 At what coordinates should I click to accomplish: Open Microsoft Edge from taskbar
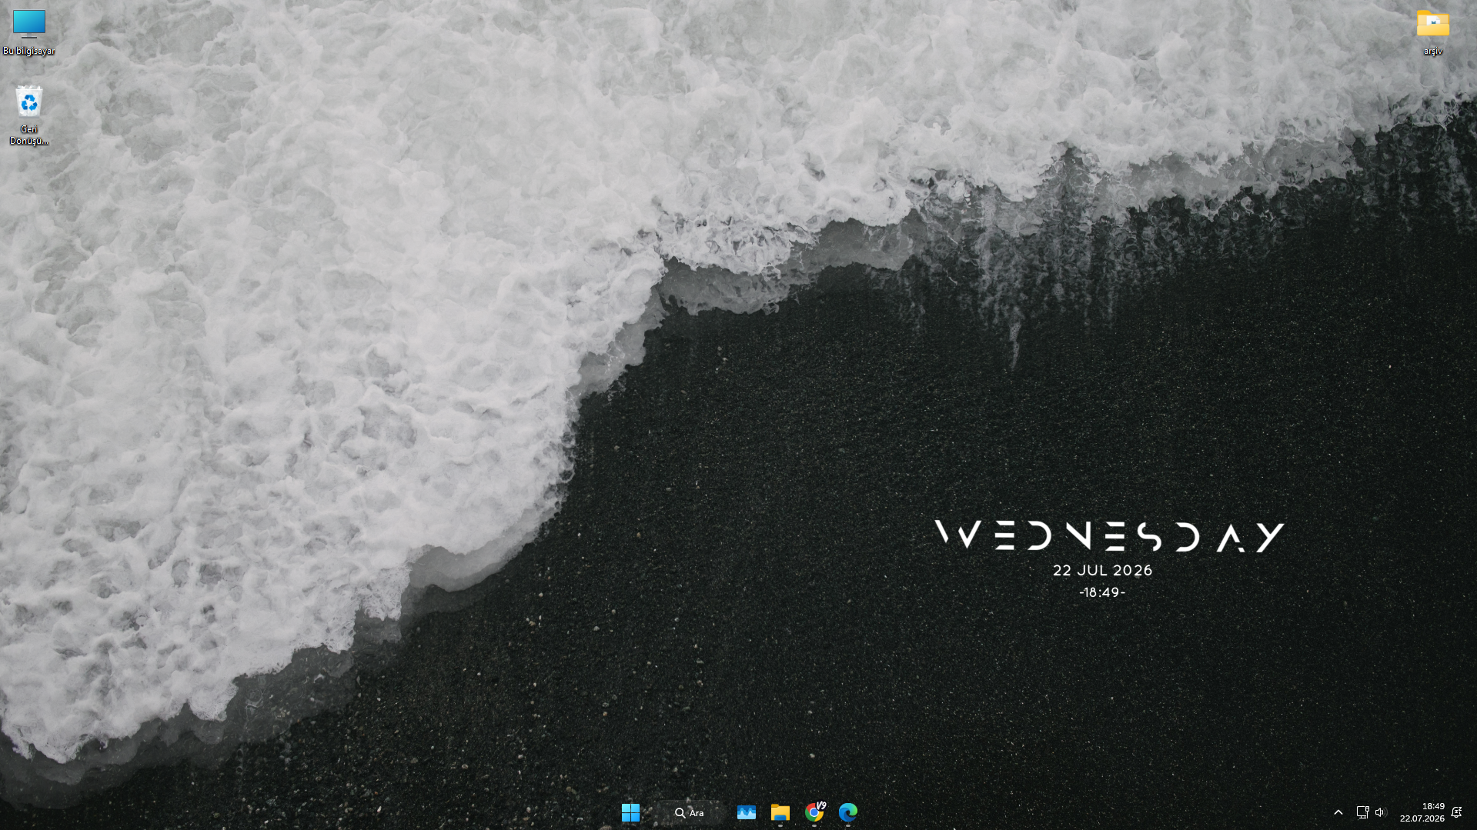pos(847,812)
